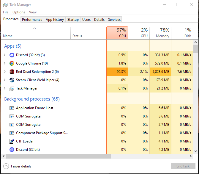Click the Status column header
The width and height of the screenshot is (199, 174).
[x=89, y=33]
